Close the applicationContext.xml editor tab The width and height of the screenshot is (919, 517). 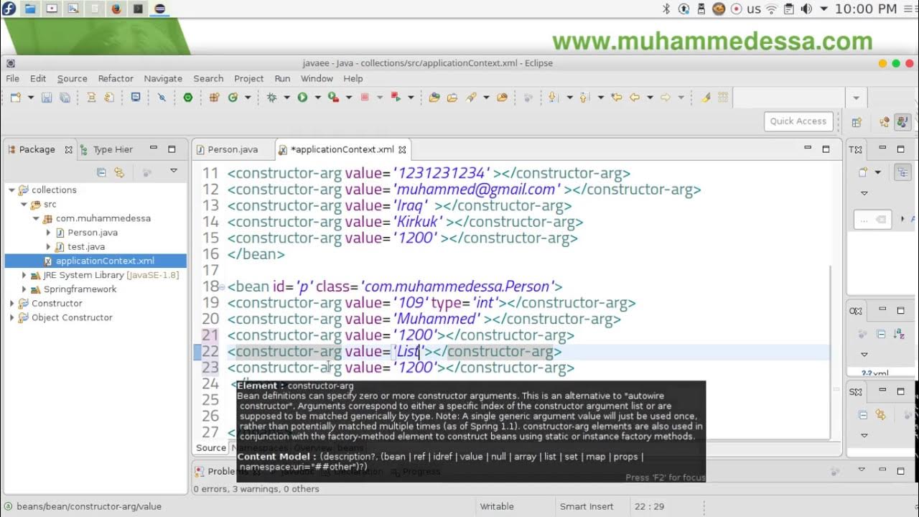coord(403,149)
